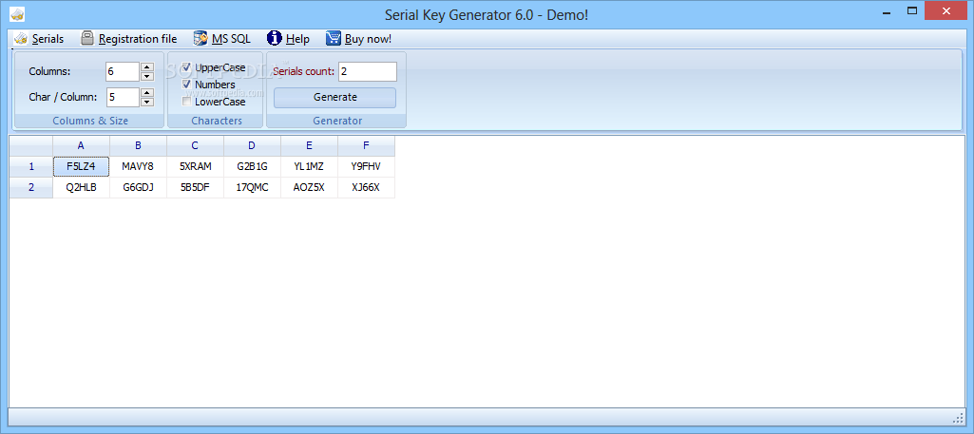Select column header A
This screenshot has width=974, height=434.
81,146
